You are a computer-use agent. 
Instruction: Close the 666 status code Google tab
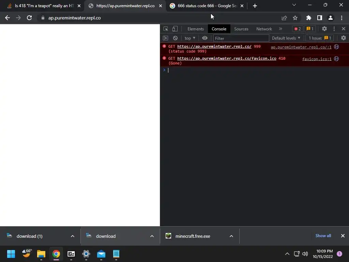242,6
